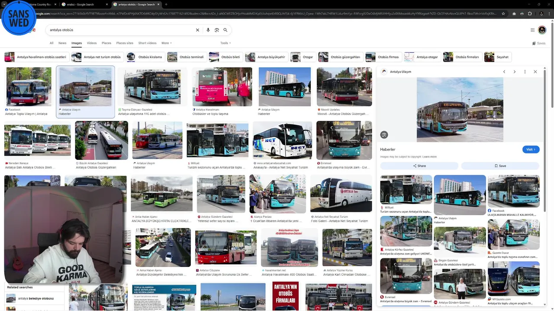Select the Antalya havalimanı otobüs saatleri chip

(x=36, y=57)
